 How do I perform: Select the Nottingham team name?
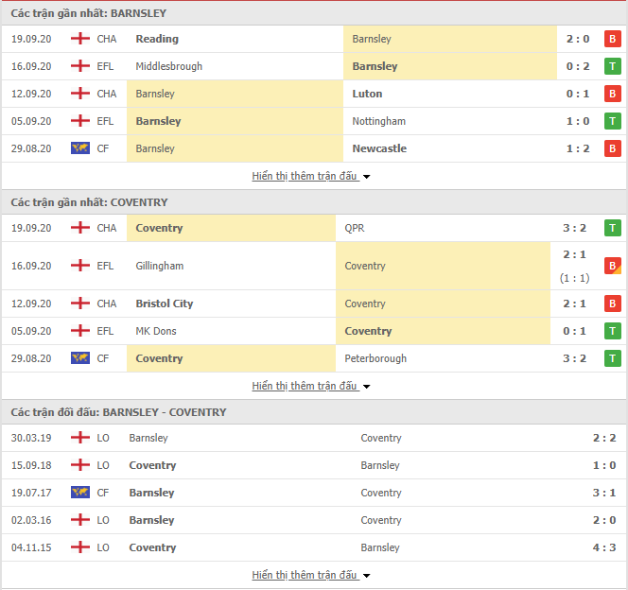379,121
